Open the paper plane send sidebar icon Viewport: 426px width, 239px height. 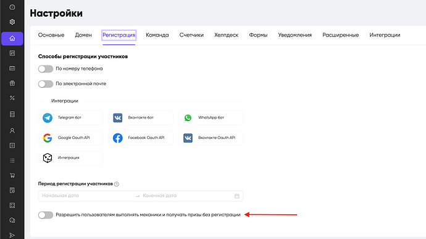click(x=12, y=235)
